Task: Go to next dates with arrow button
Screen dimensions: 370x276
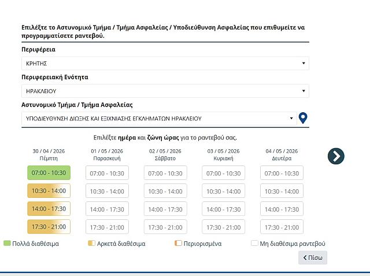Action: [x=336, y=156]
